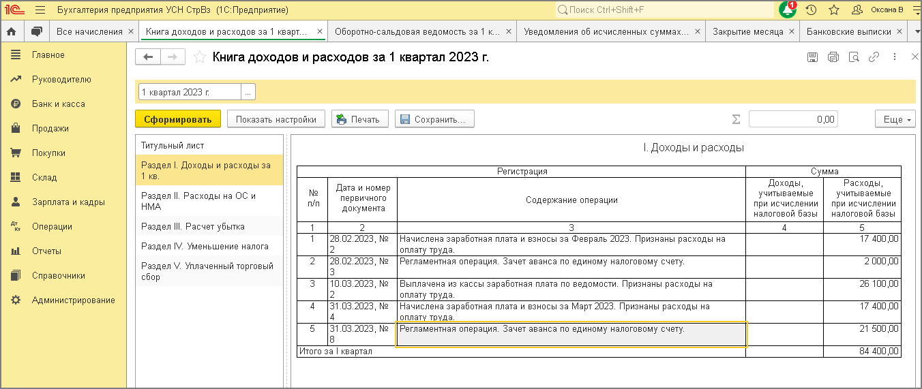Print report with printer icon
922x389 pixels.
tap(833, 57)
